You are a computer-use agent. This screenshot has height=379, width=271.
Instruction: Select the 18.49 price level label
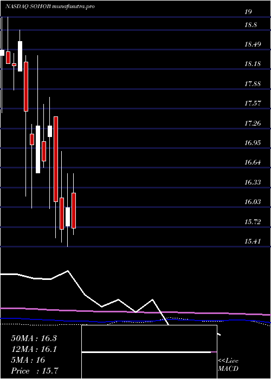[253, 44]
